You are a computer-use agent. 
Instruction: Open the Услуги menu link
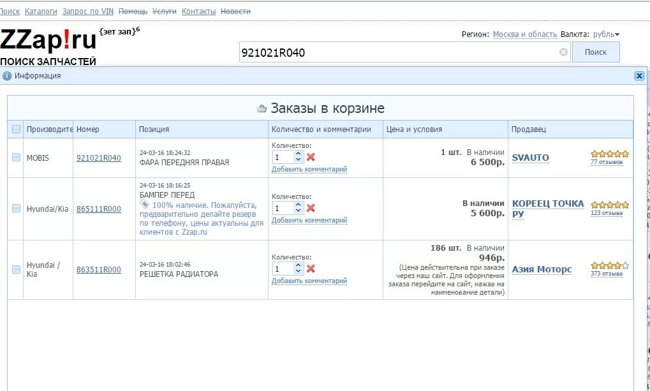click(x=165, y=11)
